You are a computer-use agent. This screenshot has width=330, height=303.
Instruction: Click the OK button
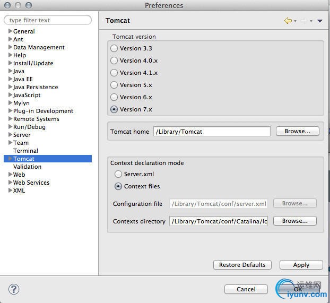[x=298, y=289]
